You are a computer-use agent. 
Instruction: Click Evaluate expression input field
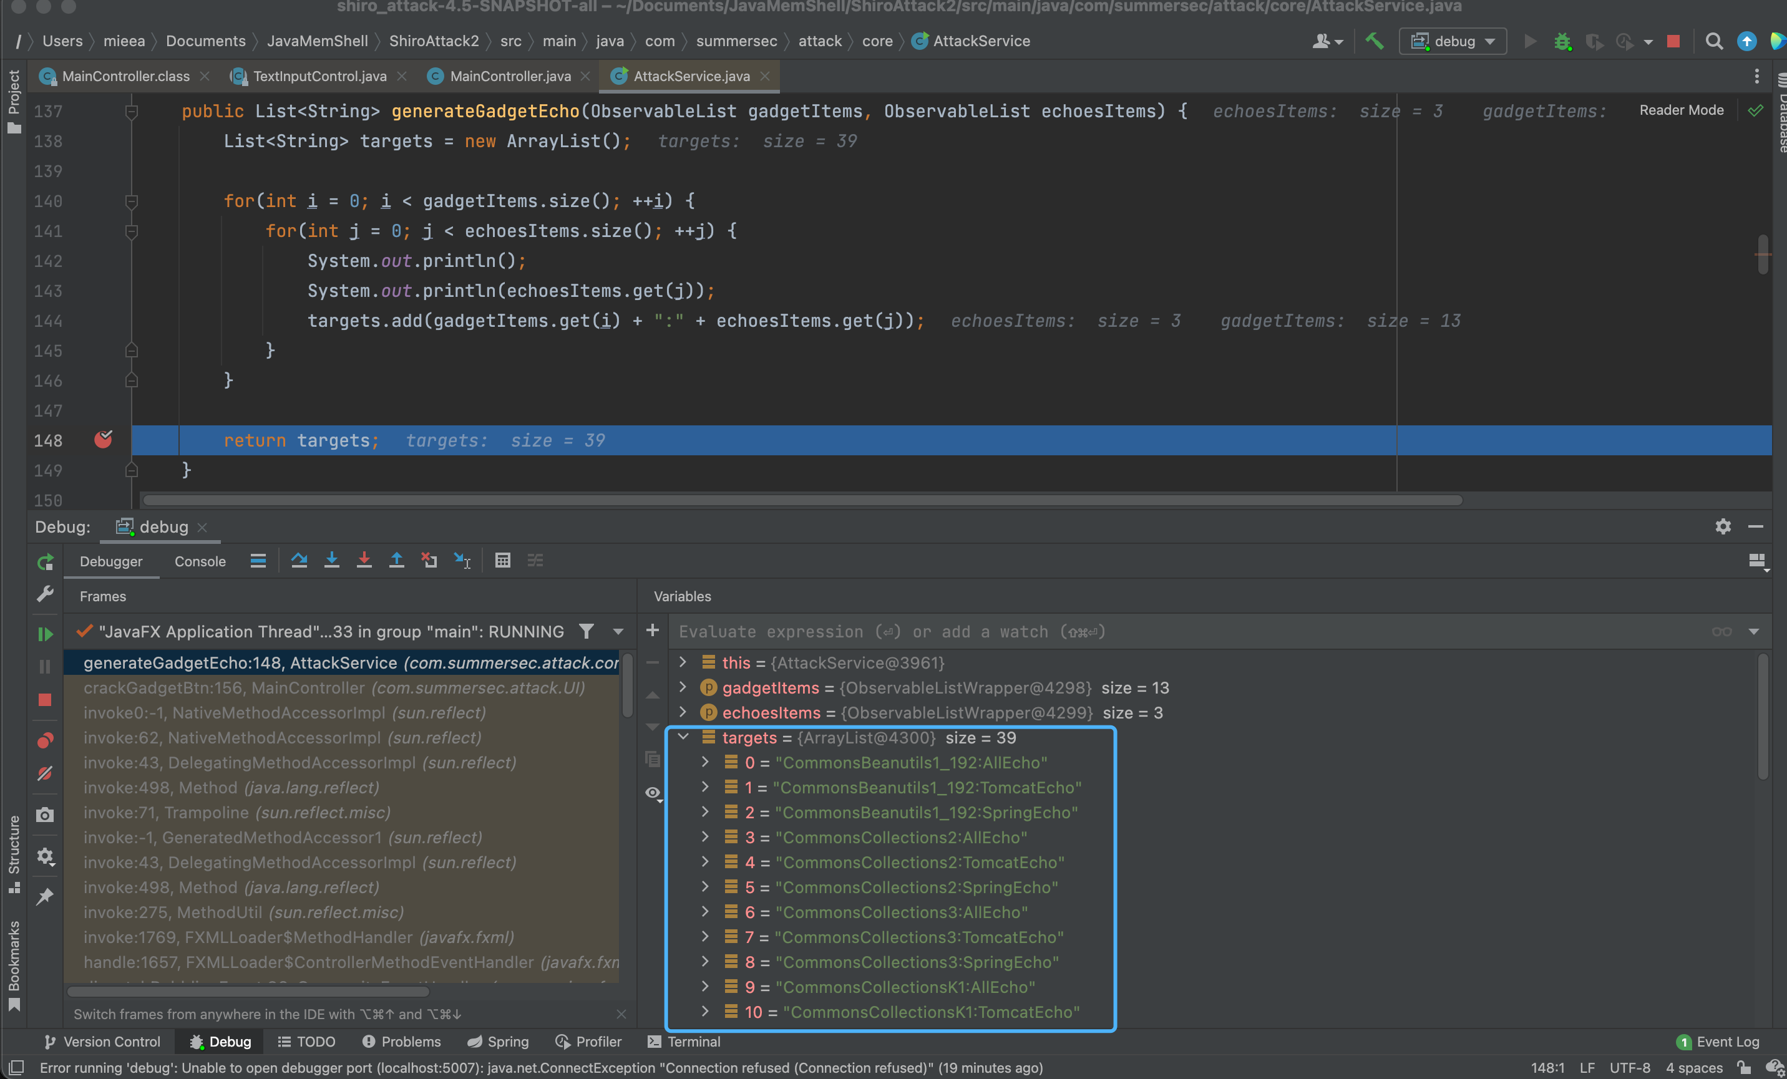click(1189, 632)
